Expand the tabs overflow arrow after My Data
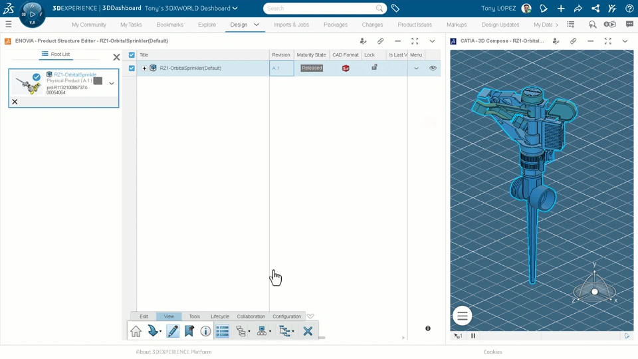Image resolution: width=638 pixels, height=359 pixels. 557,25
